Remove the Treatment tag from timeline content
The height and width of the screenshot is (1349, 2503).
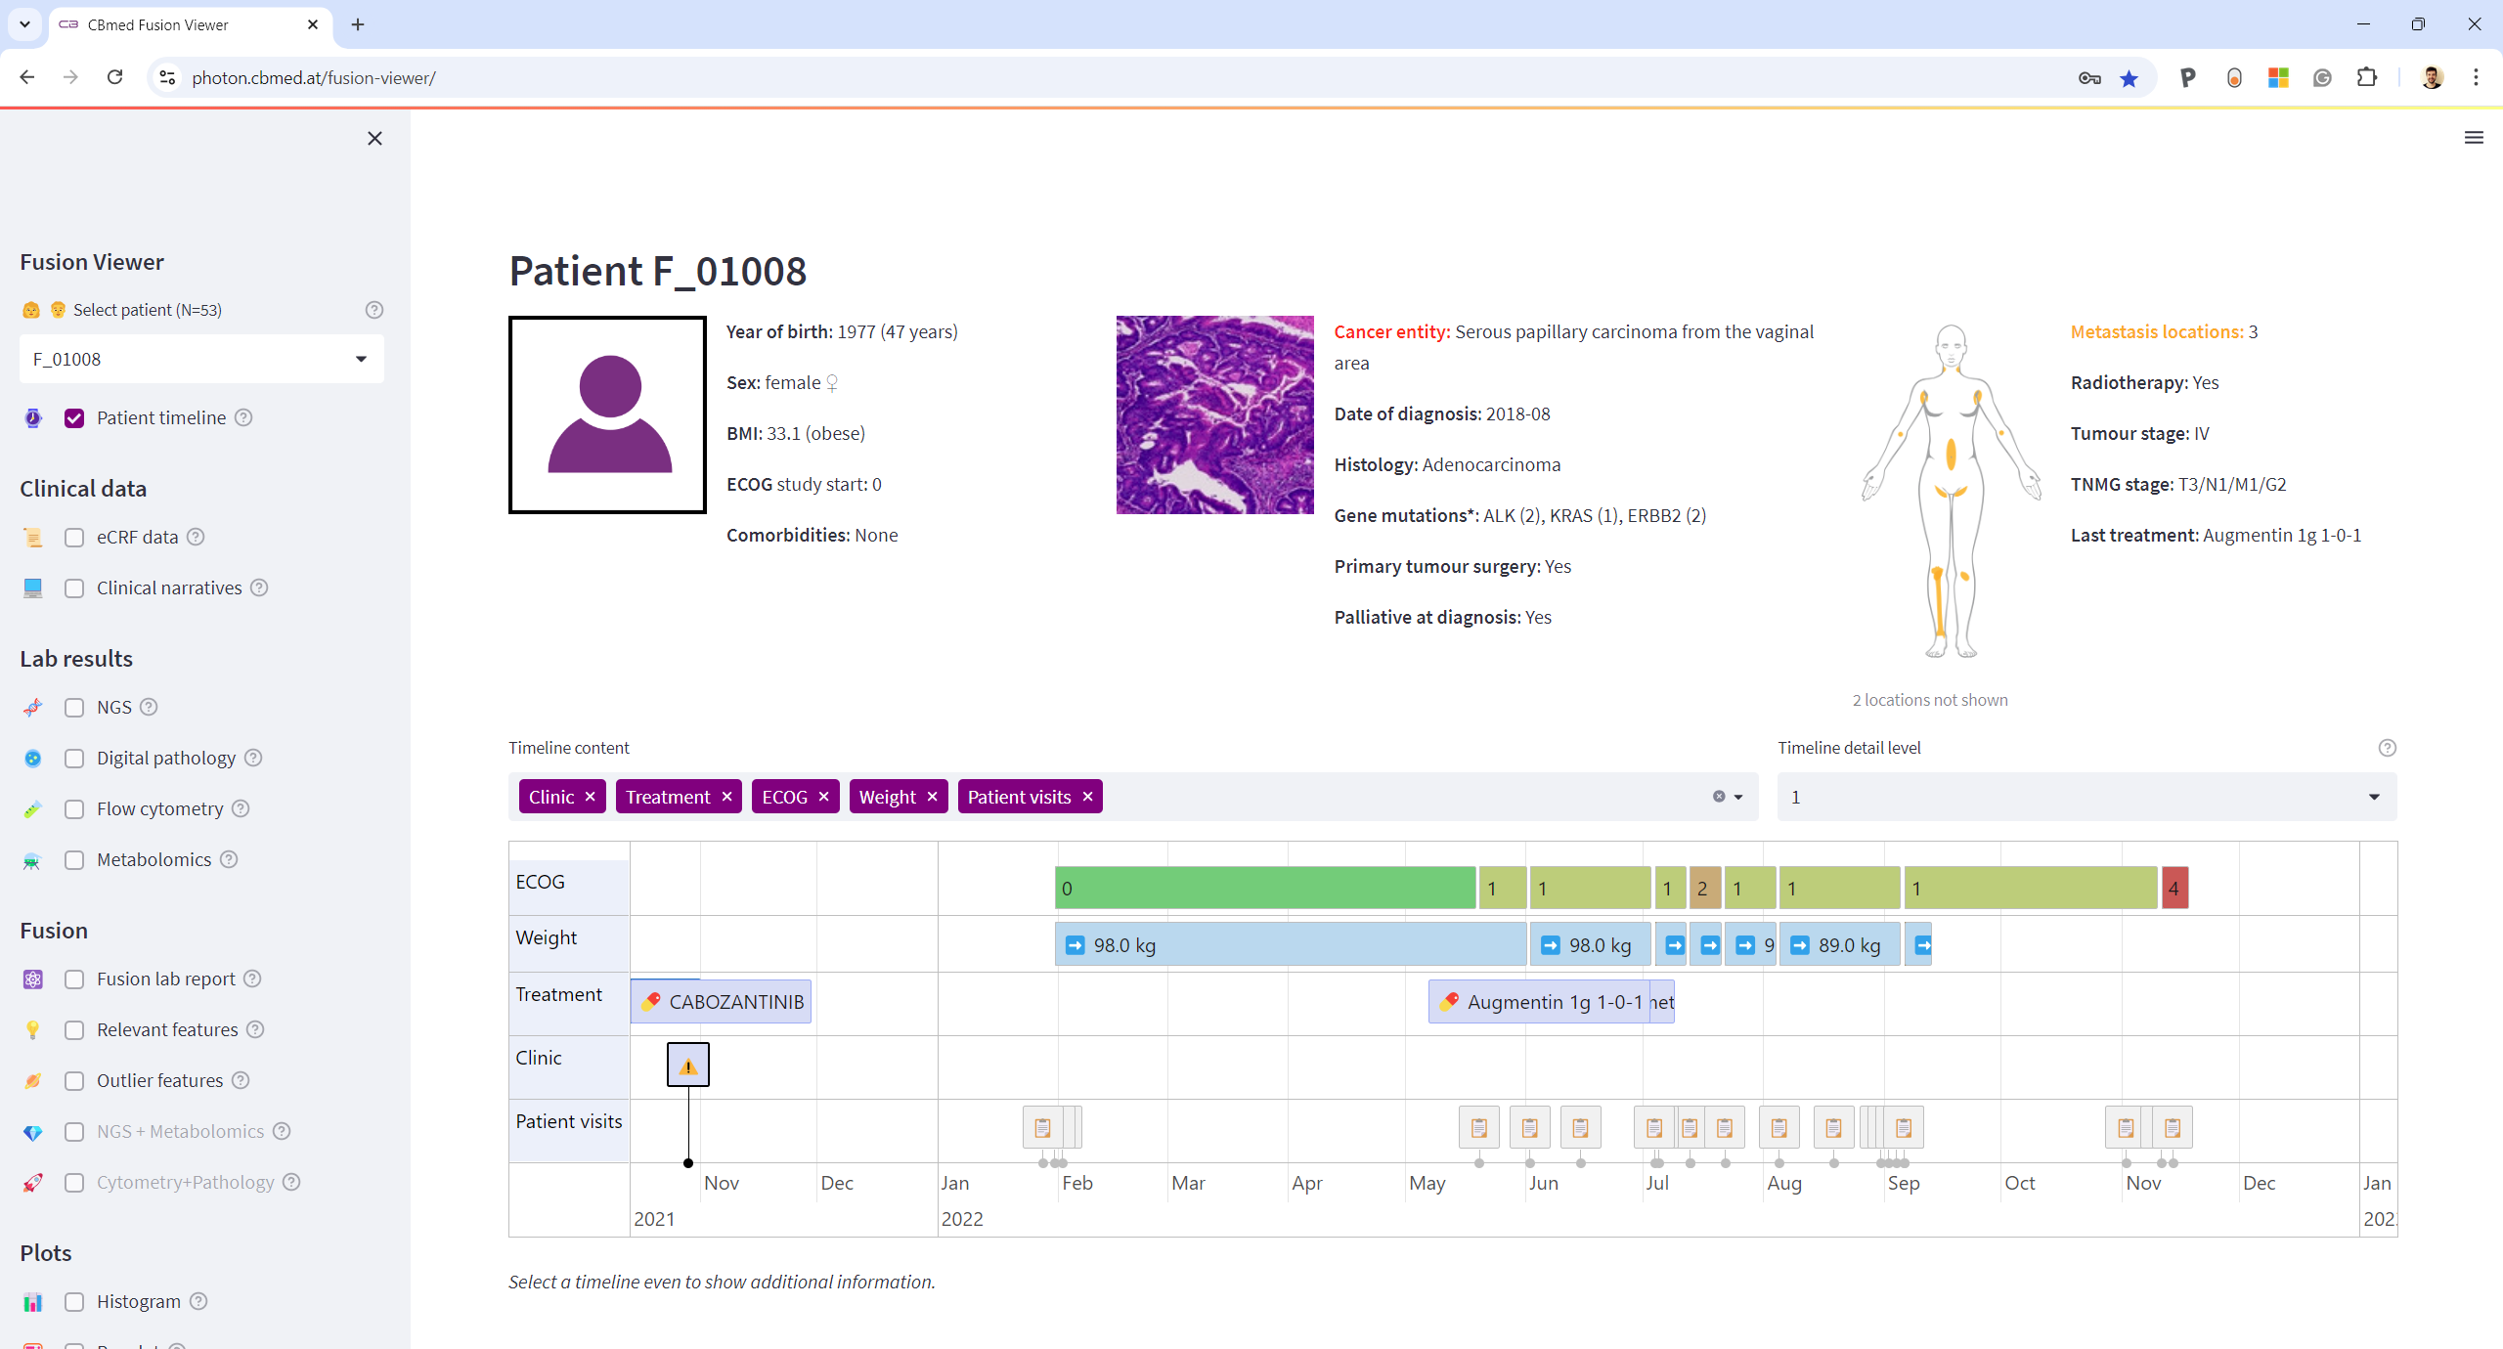pyautogui.click(x=726, y=797)
